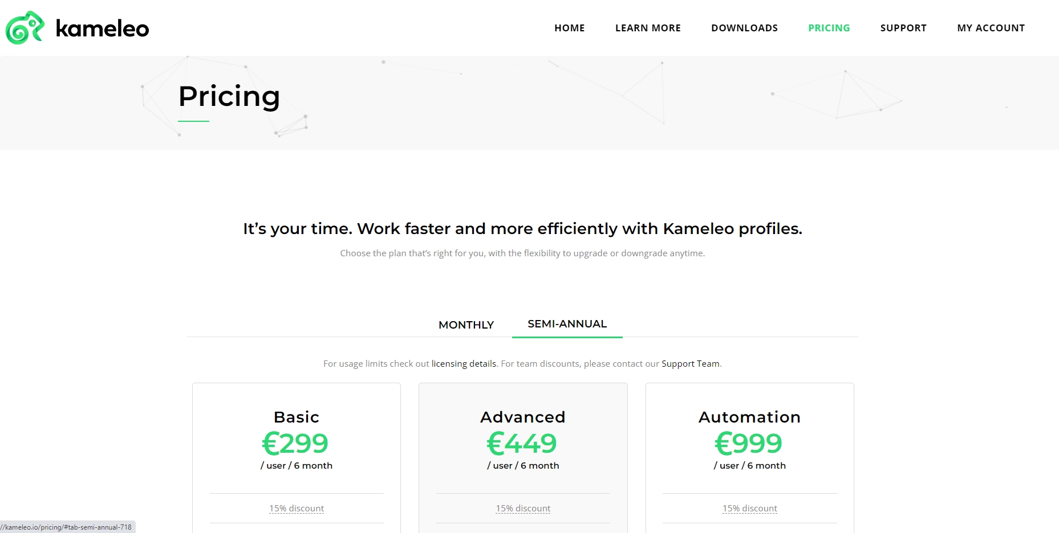Click the Basic plan 15% discount text

(297, 509)
